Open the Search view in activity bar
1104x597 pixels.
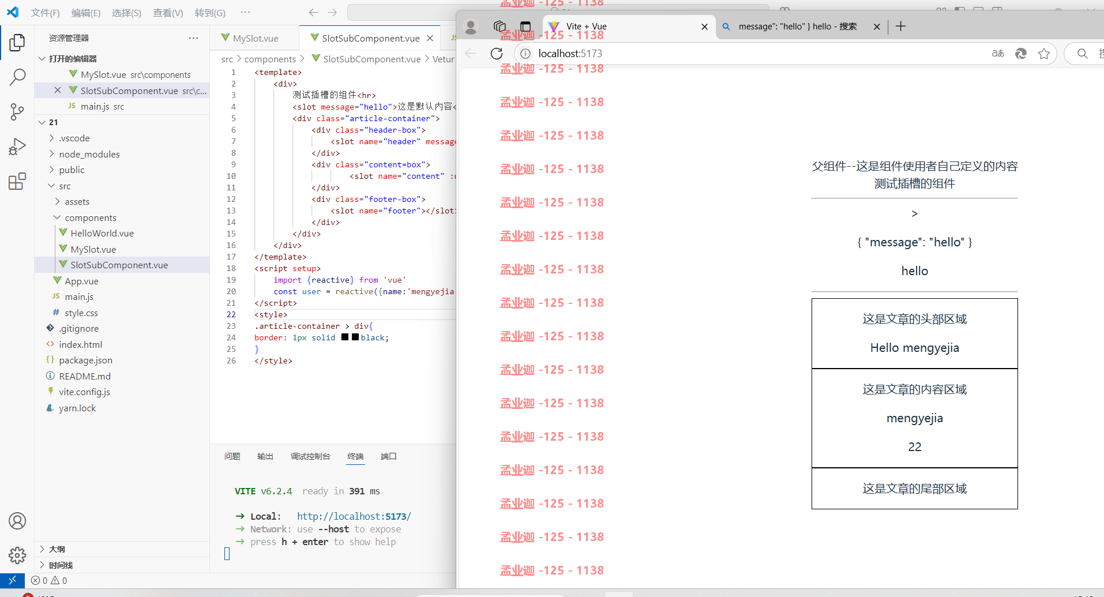point(17,77)
